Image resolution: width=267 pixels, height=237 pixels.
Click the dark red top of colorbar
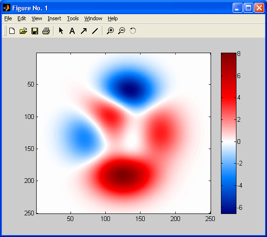(228, 58)
